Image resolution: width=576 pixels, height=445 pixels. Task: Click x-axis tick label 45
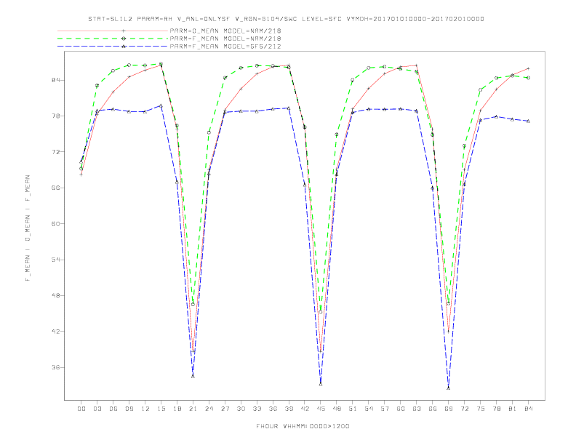point(321,409)
